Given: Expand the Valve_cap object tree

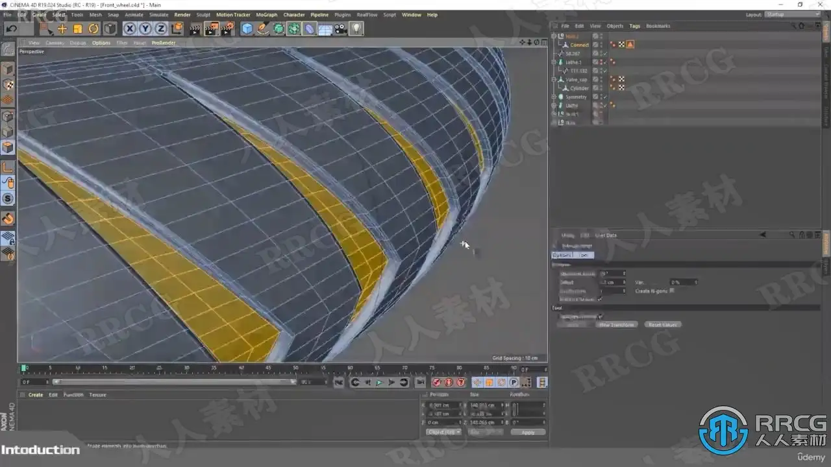Looking at the screenshot, I should tap(554, 80).
